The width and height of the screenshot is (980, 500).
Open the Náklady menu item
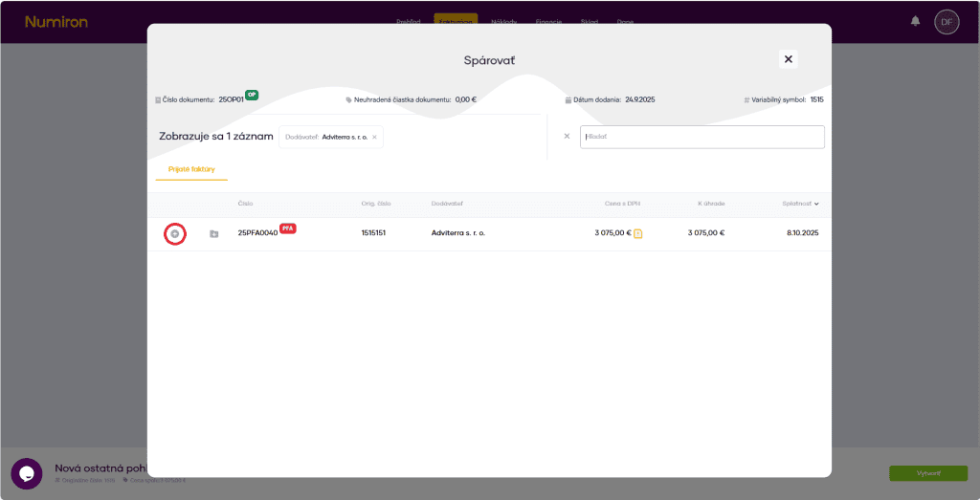pos(505,21)
